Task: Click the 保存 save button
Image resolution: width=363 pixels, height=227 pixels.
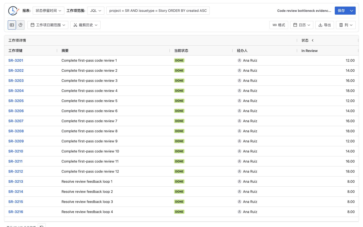Action: point(341,11)
